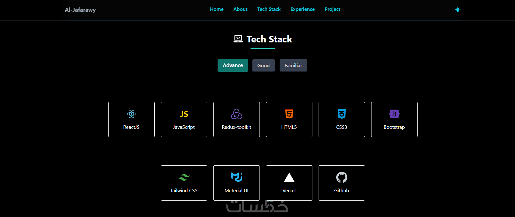Image resolution: width=515 pixels, height=217 pixels.
Task: Click the orange HTML5 shield icon
Action: 289,114
